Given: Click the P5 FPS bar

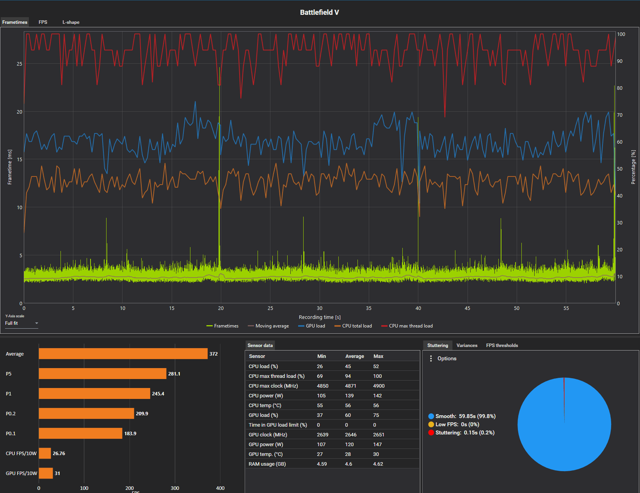Looking at the screenshot, I should click(102, 374).
